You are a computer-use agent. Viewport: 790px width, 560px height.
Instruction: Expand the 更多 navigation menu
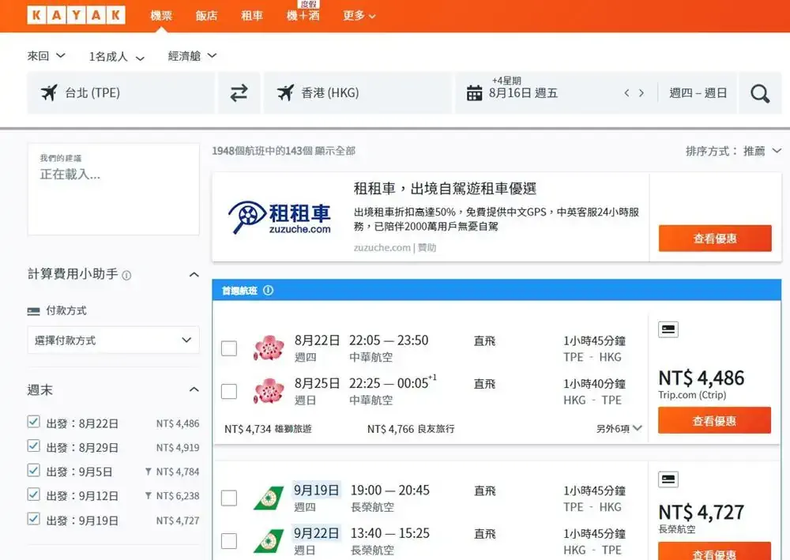(x=359, y=16)
